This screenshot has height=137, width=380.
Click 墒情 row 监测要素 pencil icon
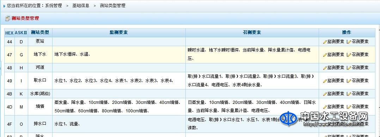[325, 107]
